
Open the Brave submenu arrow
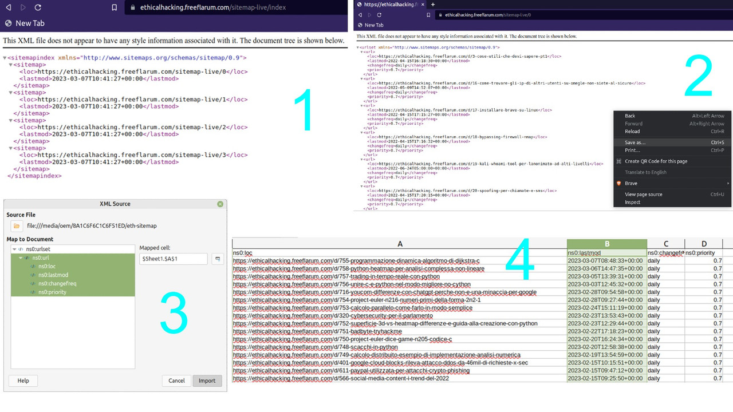(x=728, y=183)
